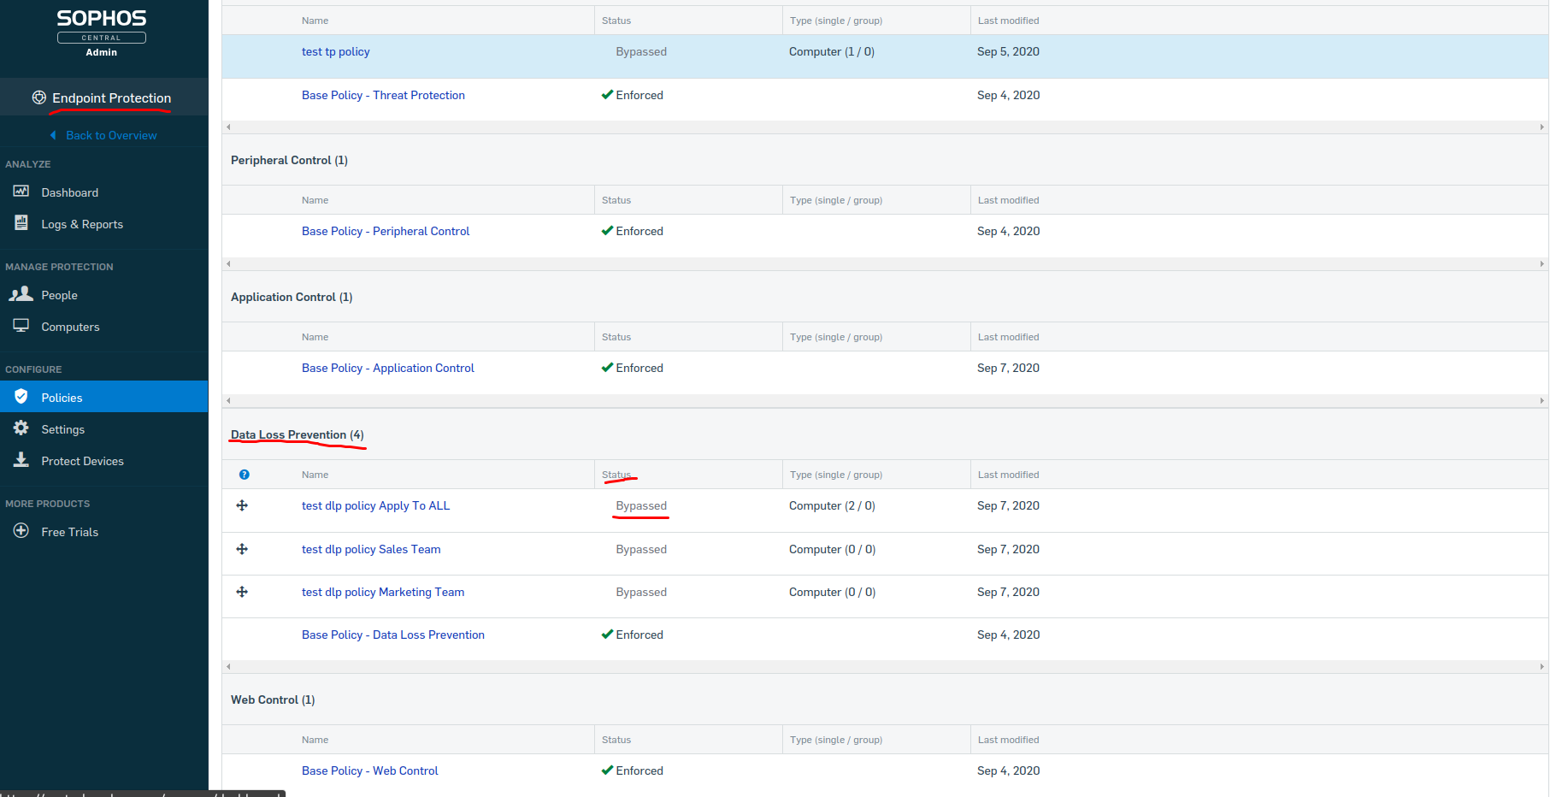Screen dimensions: 1550x797
Task: Go Back to Overview
Action: pos(112,135)
